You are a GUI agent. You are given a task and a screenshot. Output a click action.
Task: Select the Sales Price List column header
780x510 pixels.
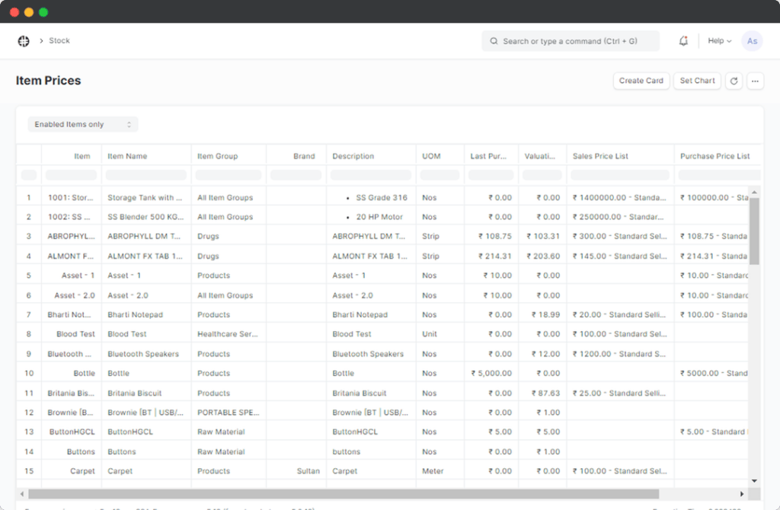pyautogui.click(x=600, y=156)
